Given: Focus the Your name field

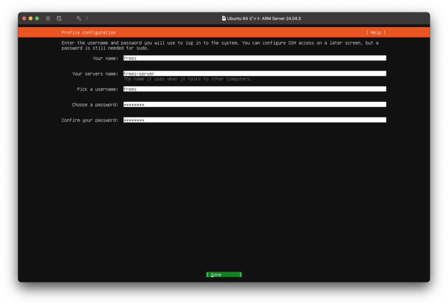Looking at the screenshot, I should point(254,58).
